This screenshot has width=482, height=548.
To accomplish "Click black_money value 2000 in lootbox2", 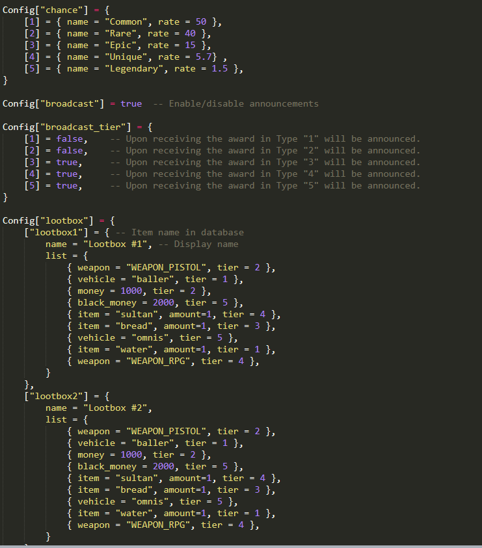I will coord(163,467).
